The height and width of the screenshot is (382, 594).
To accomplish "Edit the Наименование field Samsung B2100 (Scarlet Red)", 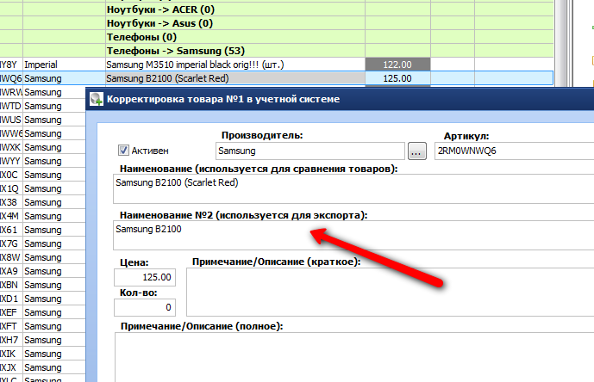I will (x=353, y=189).
